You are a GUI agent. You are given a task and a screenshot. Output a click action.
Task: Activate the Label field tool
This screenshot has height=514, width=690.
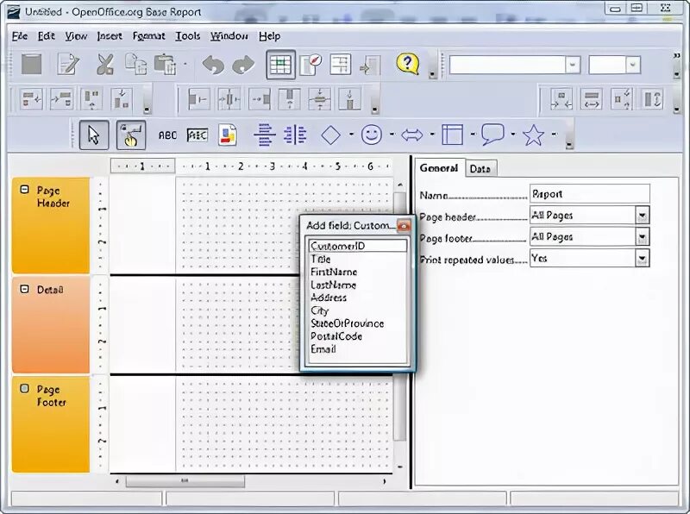(168, 135)
